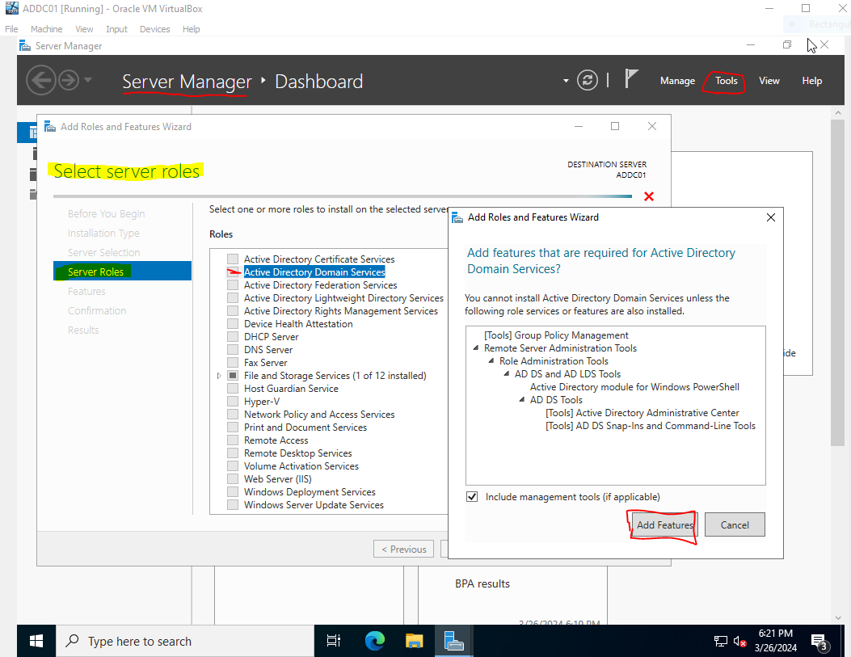This screenshot has height=657, width=851.
Task: Click the Task View taskbar icon
Action: point(333,641)
